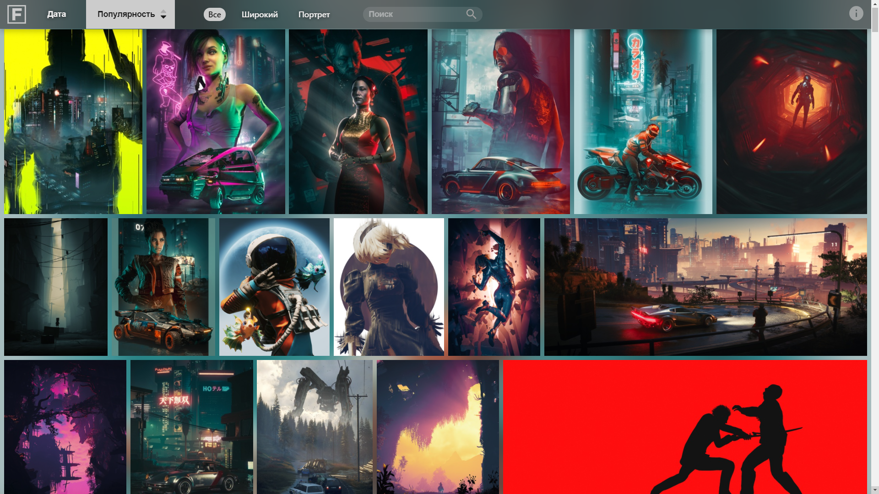Select the Все filter
The width and height of the screenshot is (879, 494).
pyautogui.click(x=214, y=14)
